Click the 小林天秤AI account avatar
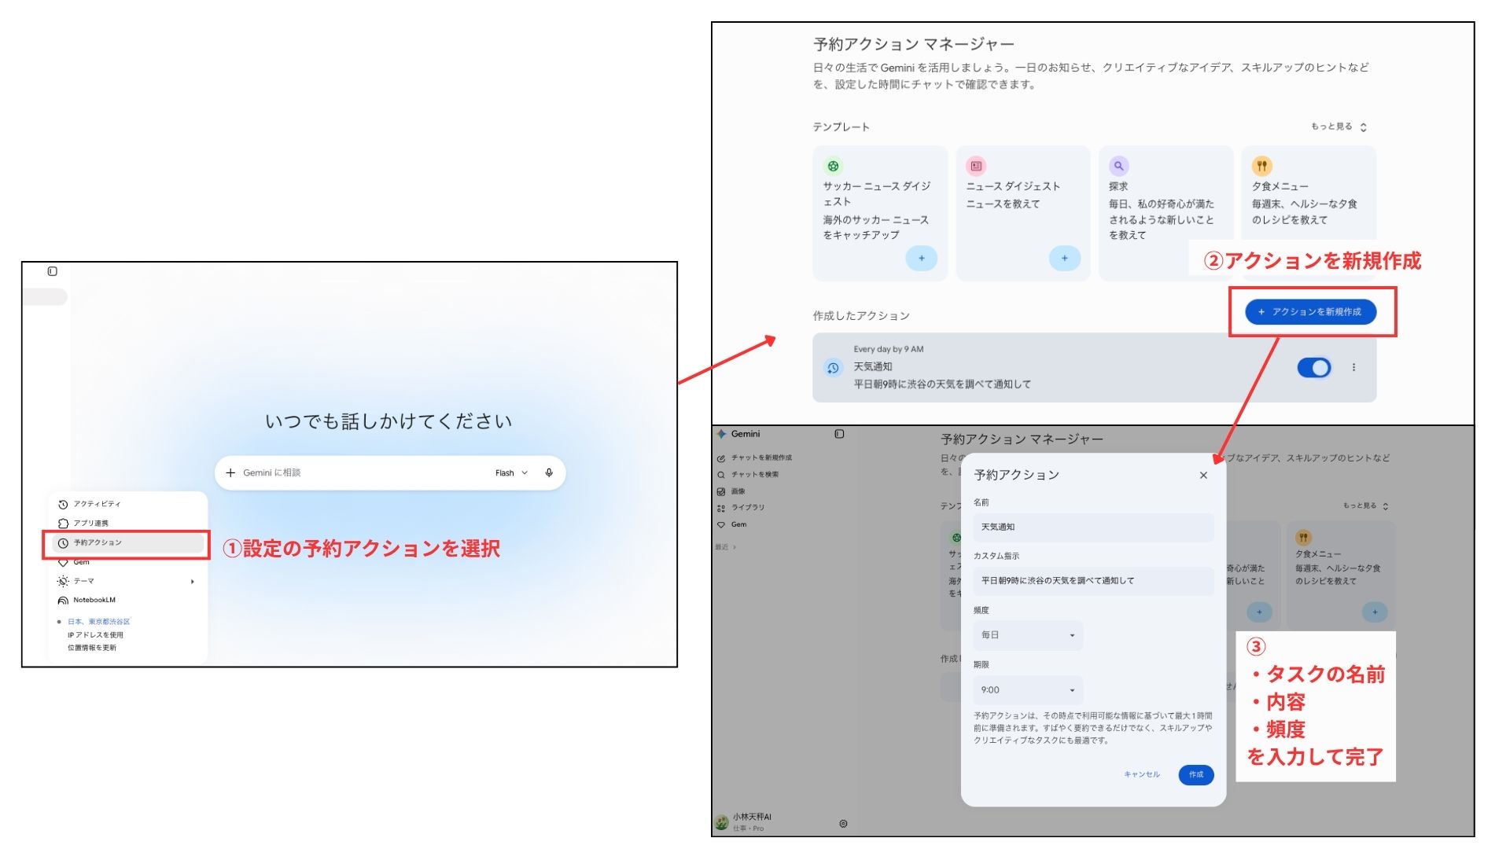The image size is (1510, 849). (x=721, y=822)
